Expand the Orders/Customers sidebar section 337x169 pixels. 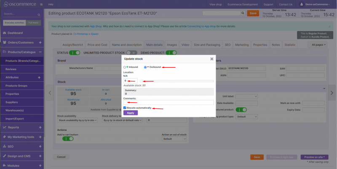[40, 42]
